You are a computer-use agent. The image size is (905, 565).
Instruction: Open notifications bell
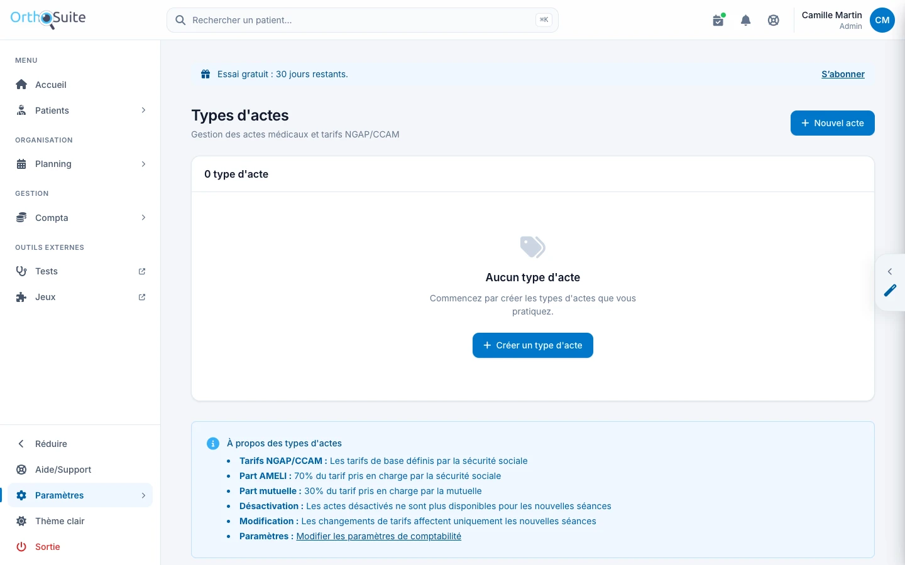(746, 20)
